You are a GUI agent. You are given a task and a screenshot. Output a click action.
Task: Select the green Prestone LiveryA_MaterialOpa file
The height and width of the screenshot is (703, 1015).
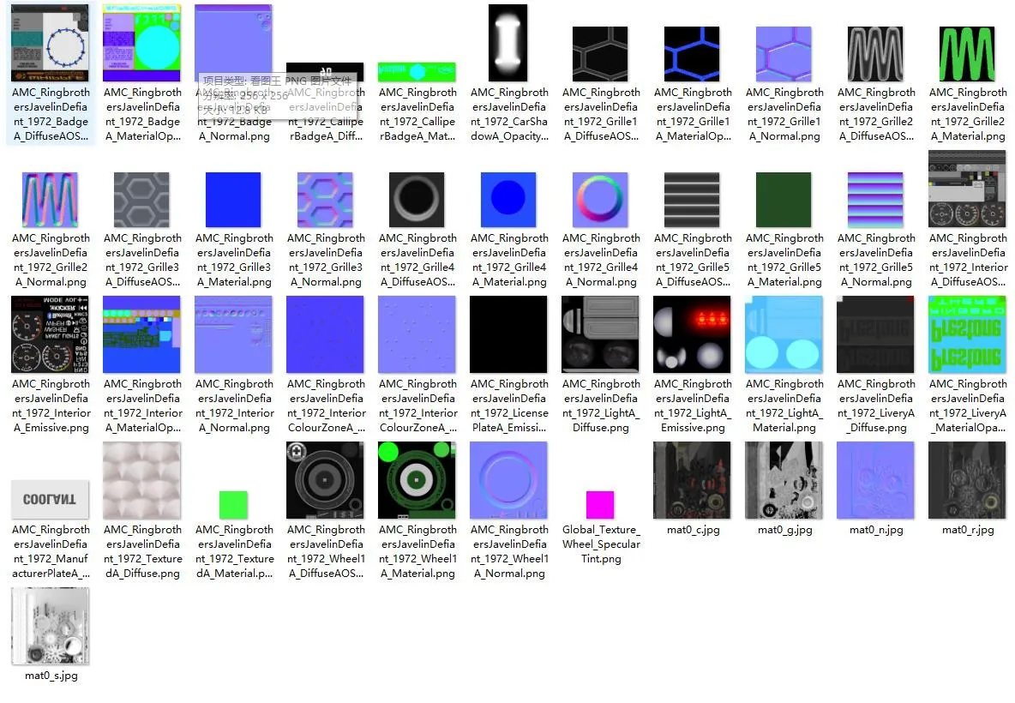click(967, 334)
